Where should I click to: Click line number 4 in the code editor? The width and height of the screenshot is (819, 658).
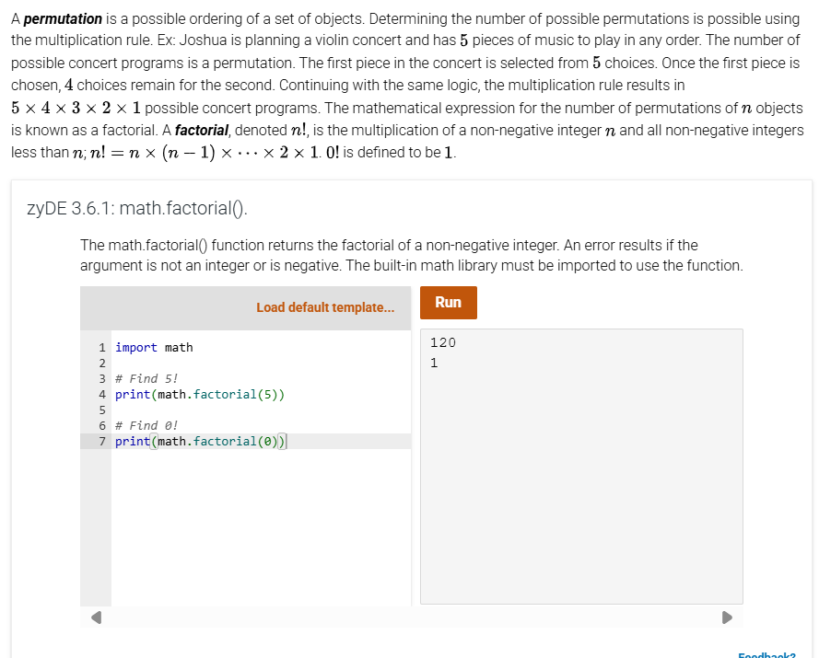(x=101, y=394)
